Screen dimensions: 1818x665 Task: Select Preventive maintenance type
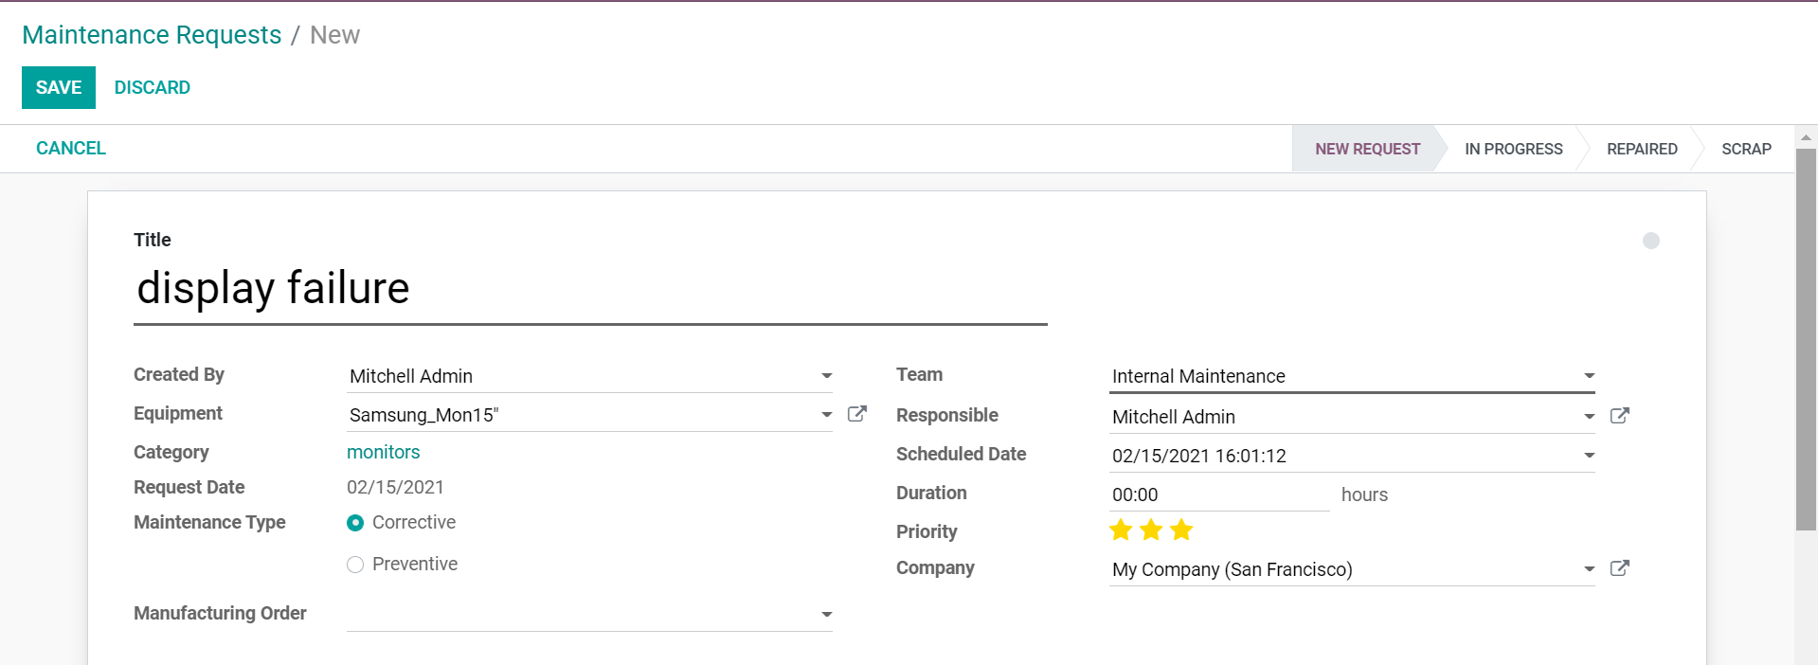coord(355,565)
